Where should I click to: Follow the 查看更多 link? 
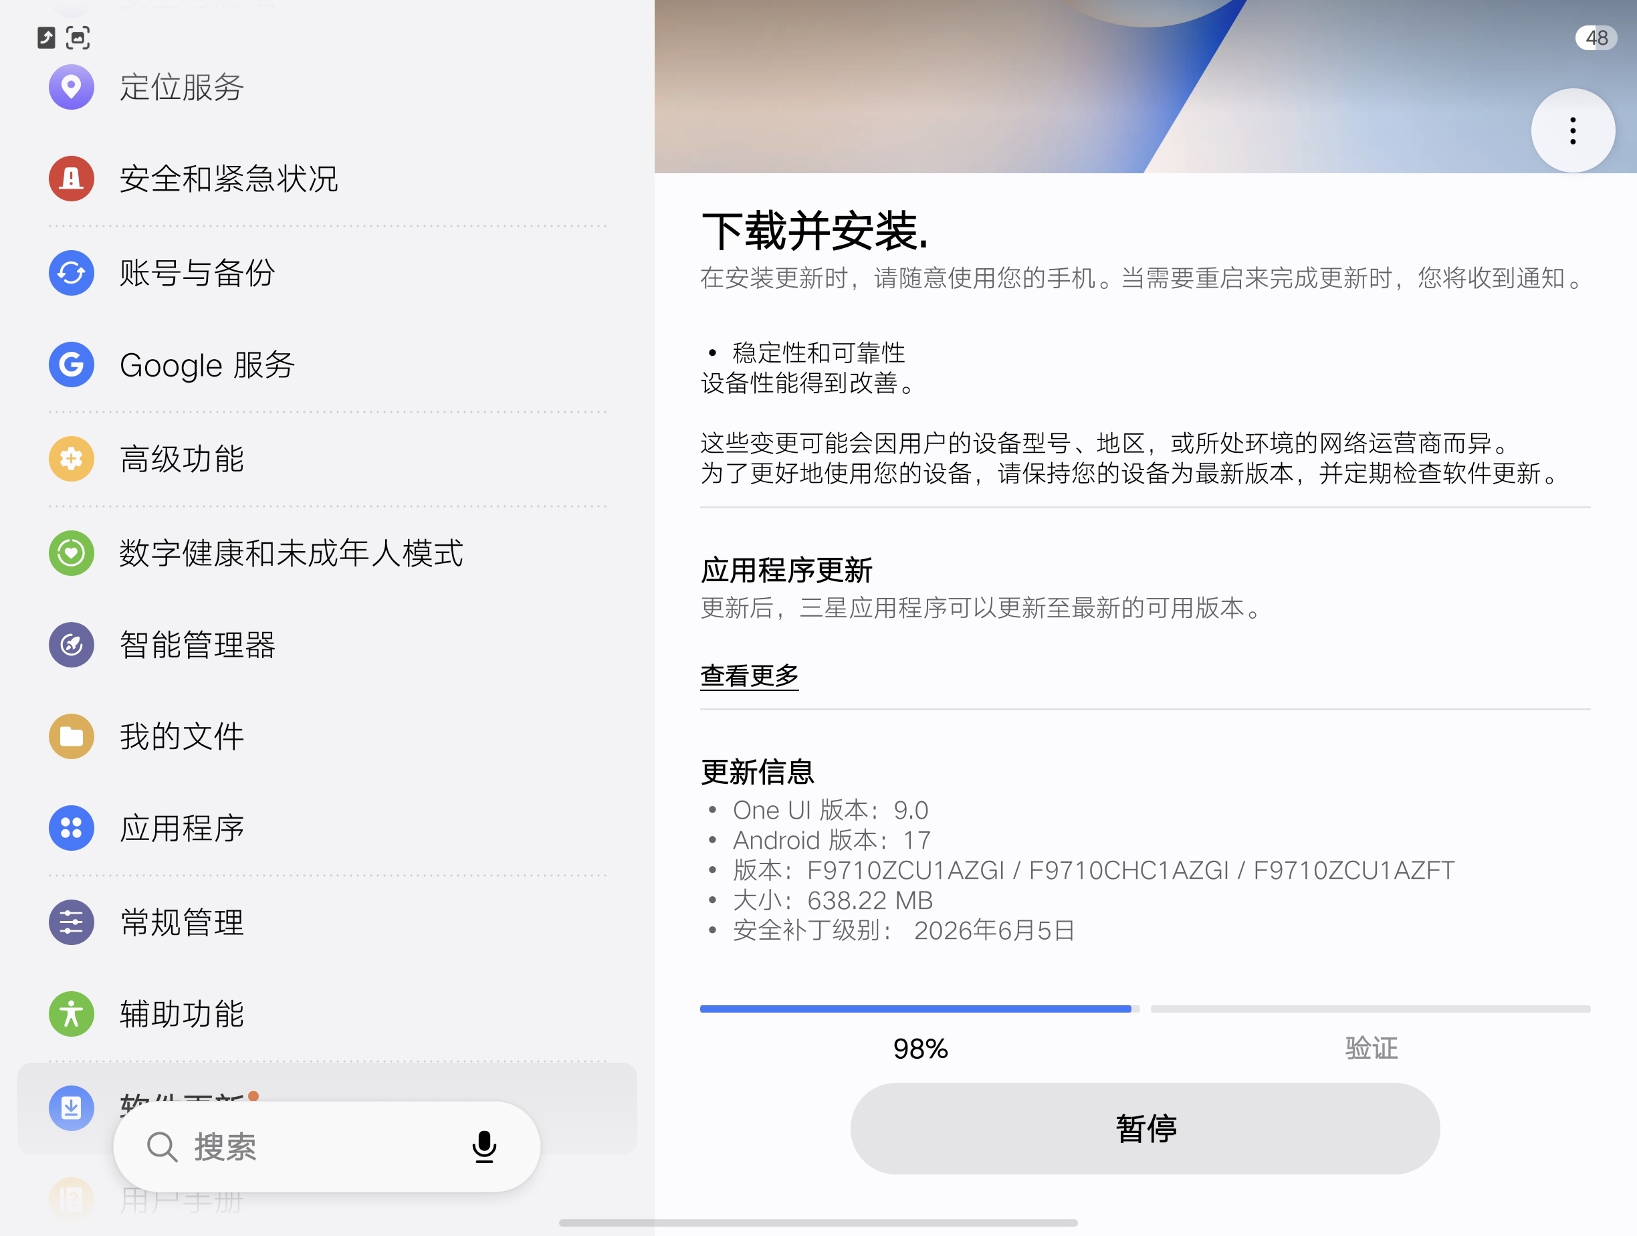[750, 675]
